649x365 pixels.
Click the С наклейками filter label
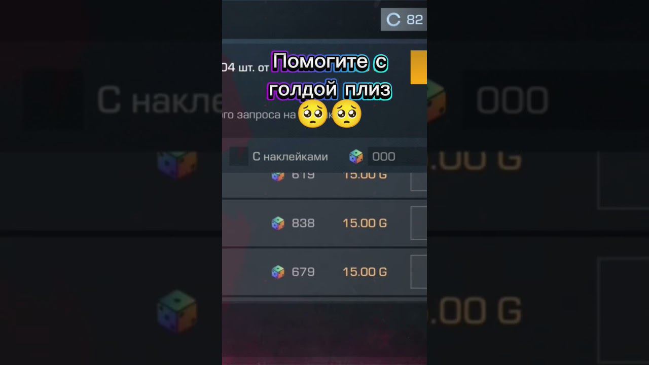click(290, 157)
